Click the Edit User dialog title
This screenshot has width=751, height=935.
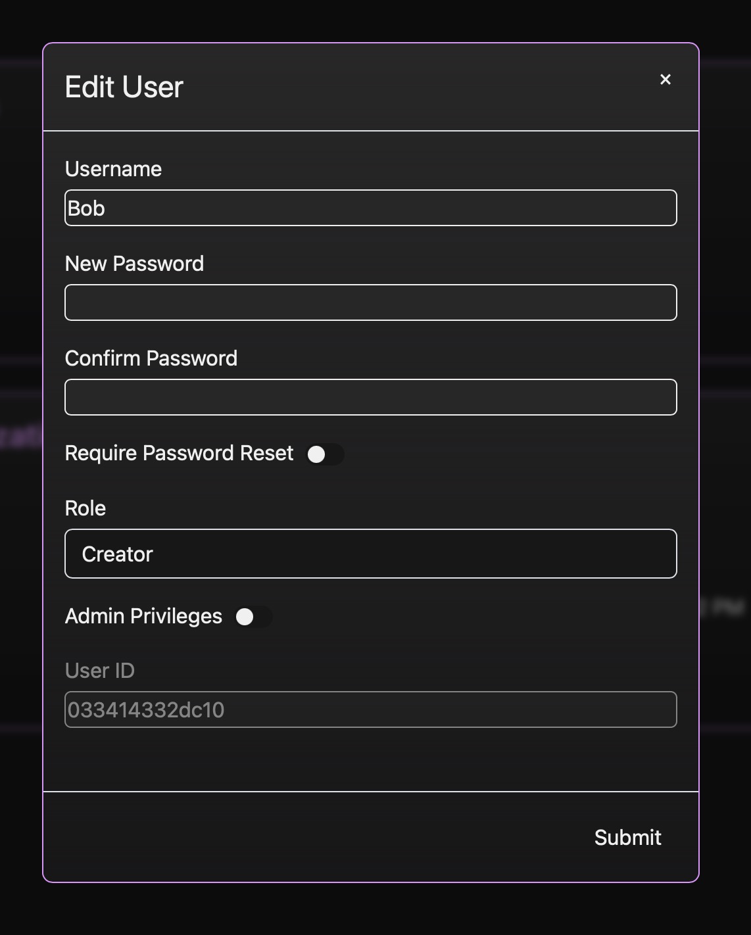[124, 87]
